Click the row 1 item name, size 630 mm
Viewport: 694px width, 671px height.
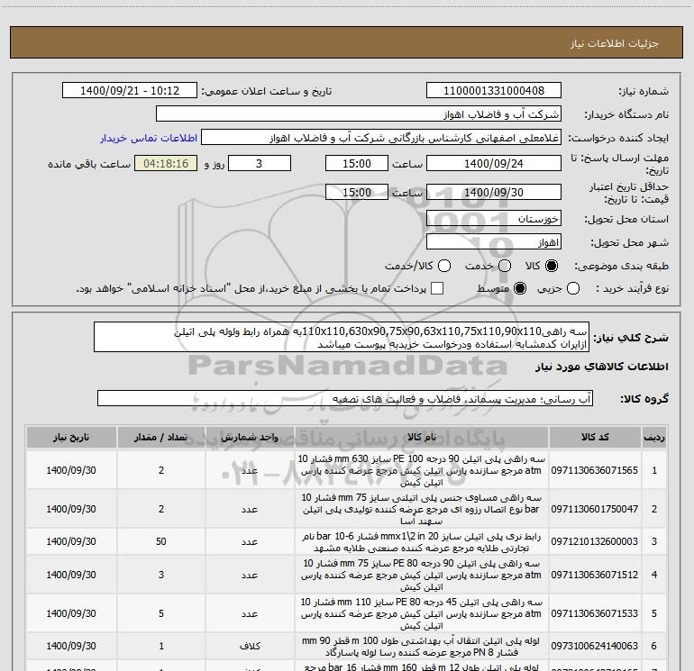pos(422,470)
